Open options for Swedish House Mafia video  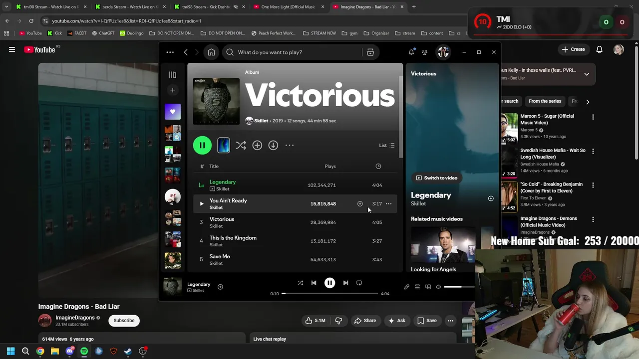coord(593,151)
